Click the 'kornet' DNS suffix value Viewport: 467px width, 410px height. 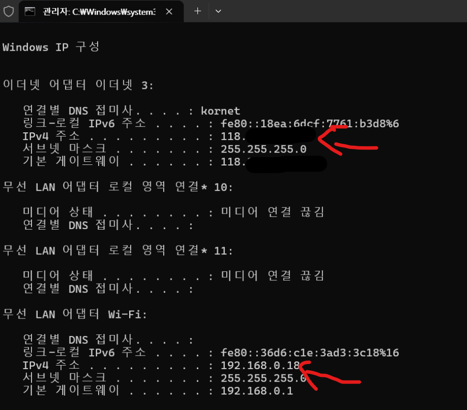[x=221, y=111]
